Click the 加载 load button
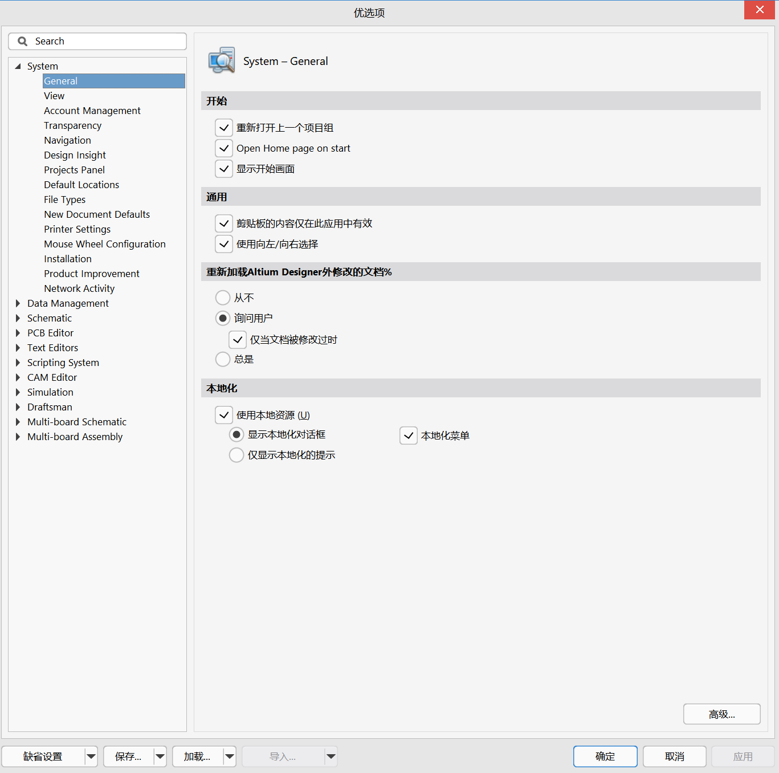779x773 pixels. [198, 756]
